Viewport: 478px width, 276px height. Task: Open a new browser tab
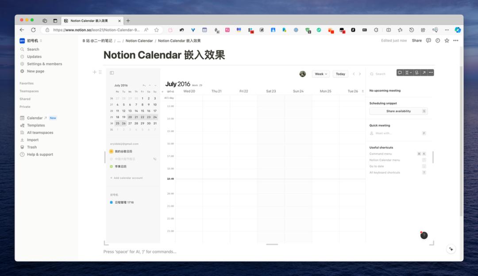pyautogui.click(x=128, y=21)
